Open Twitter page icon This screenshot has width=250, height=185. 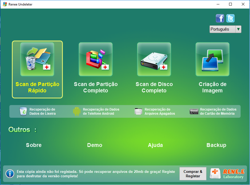point(230,18)
